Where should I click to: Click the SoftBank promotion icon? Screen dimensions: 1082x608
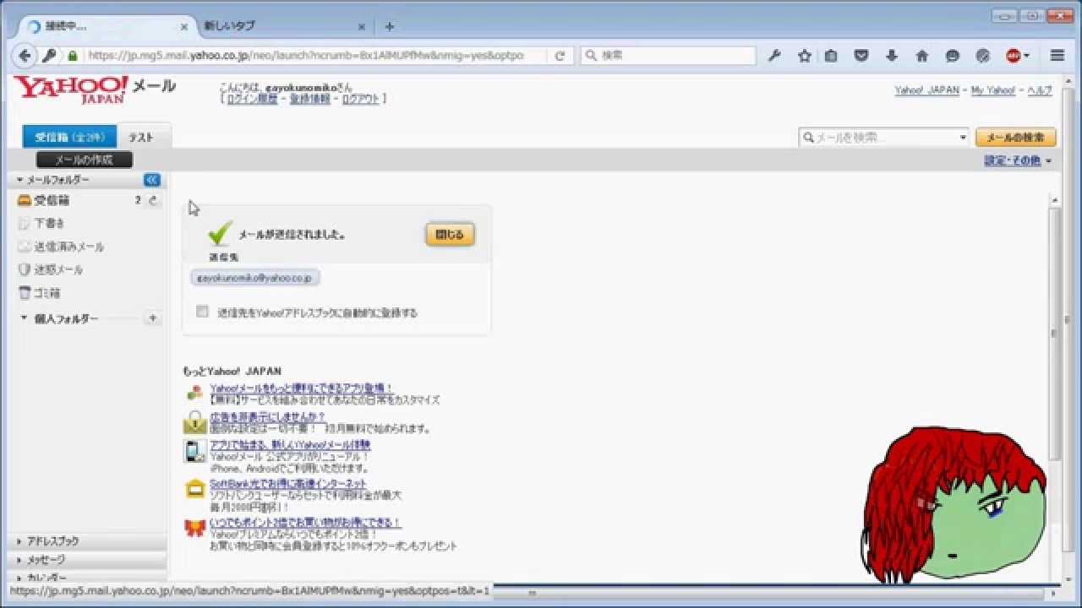pyautogui.click(x=194, y=488)
